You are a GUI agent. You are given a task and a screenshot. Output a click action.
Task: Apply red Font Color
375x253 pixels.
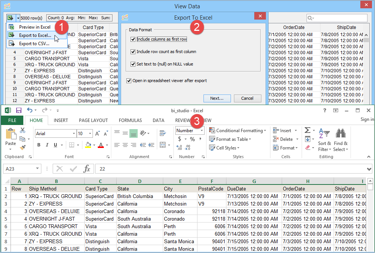point(101,145)
